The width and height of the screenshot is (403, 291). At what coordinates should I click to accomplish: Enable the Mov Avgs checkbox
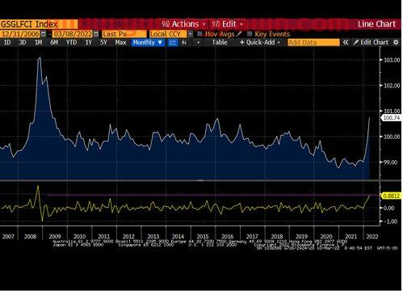[x=199, y=34]
